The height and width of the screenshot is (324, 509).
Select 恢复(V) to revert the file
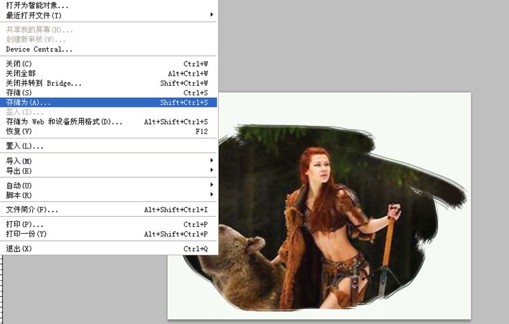coord(19,131)
